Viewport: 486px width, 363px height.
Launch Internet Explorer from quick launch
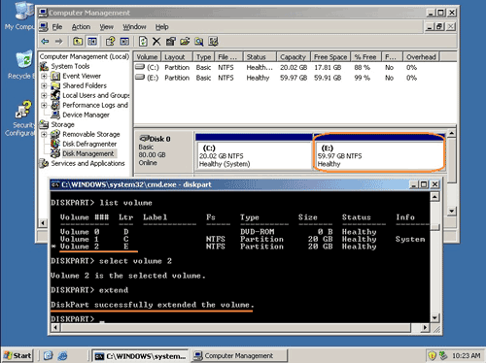62,355
